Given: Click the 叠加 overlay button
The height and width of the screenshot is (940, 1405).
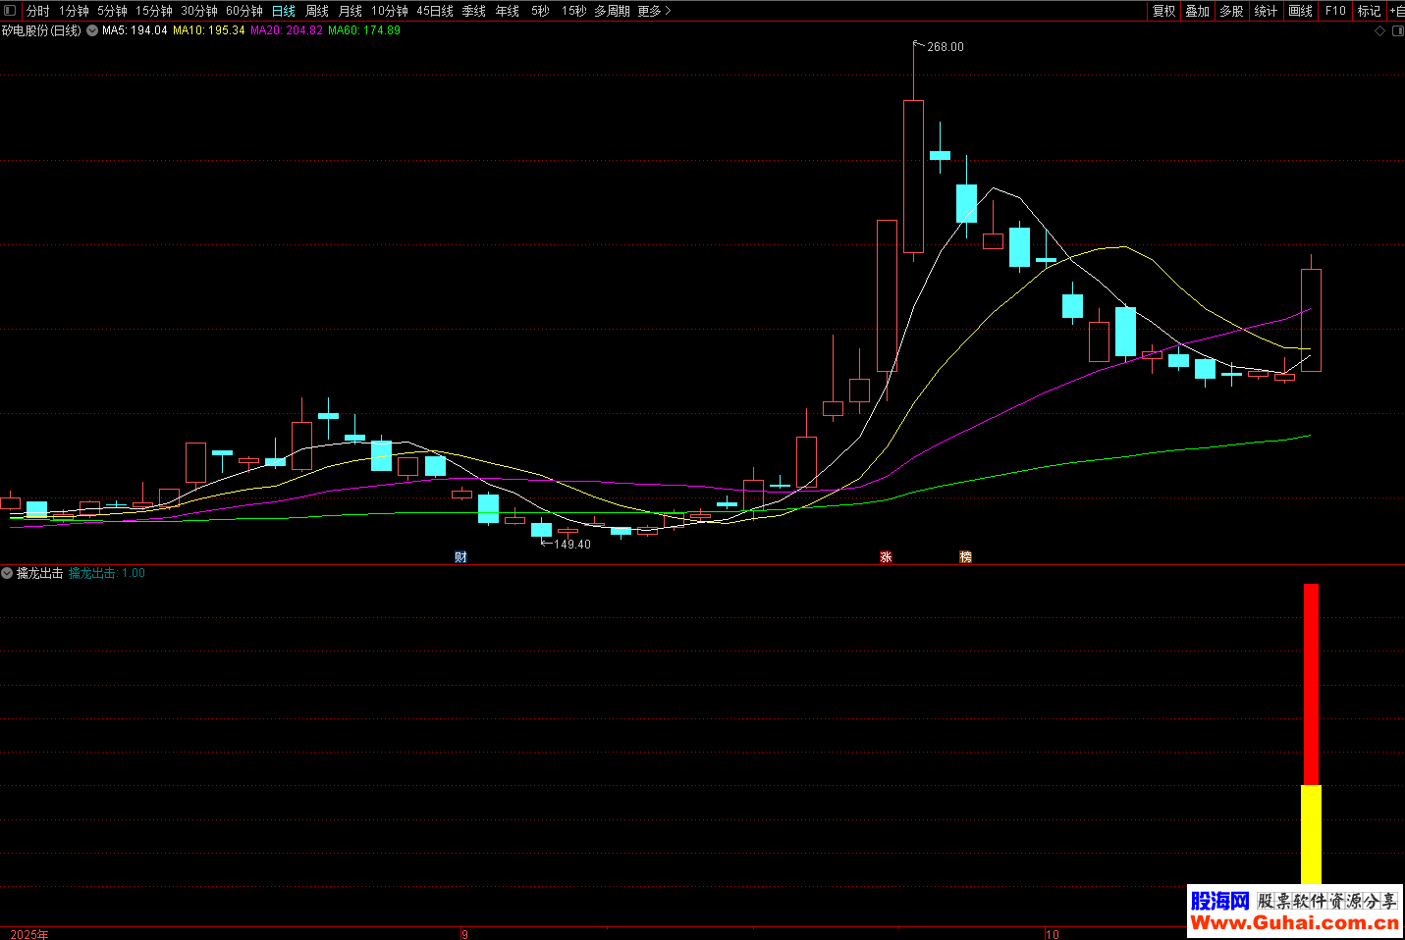Looking at the screenshot, I should (1197, 11).
